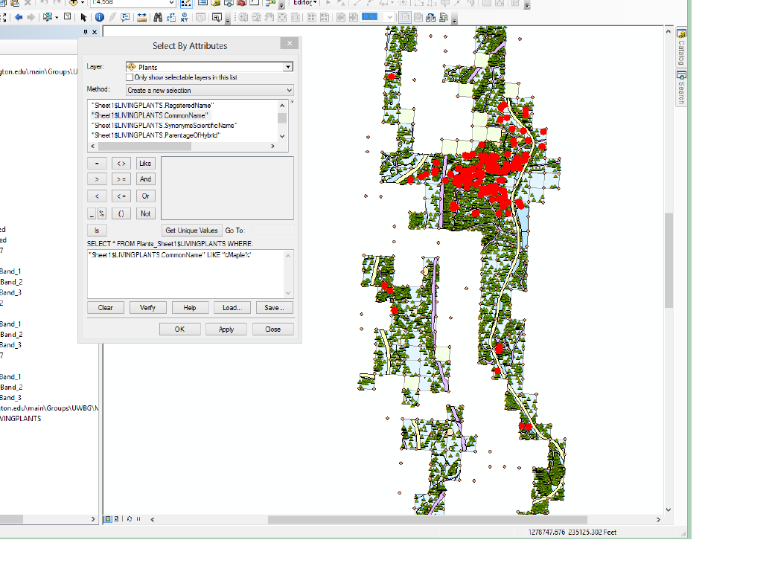Viewport: 772px width, 563px height.
Task: Insert the percent wildcard operator
Action: (101, 213)
